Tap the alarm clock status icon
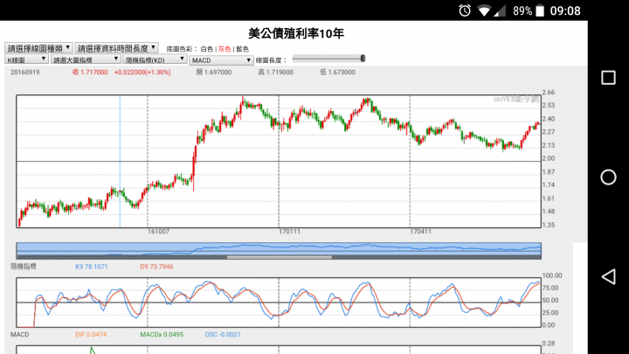Screen dimensions: 629x354 pyautogui.click(x=465, y=10)
